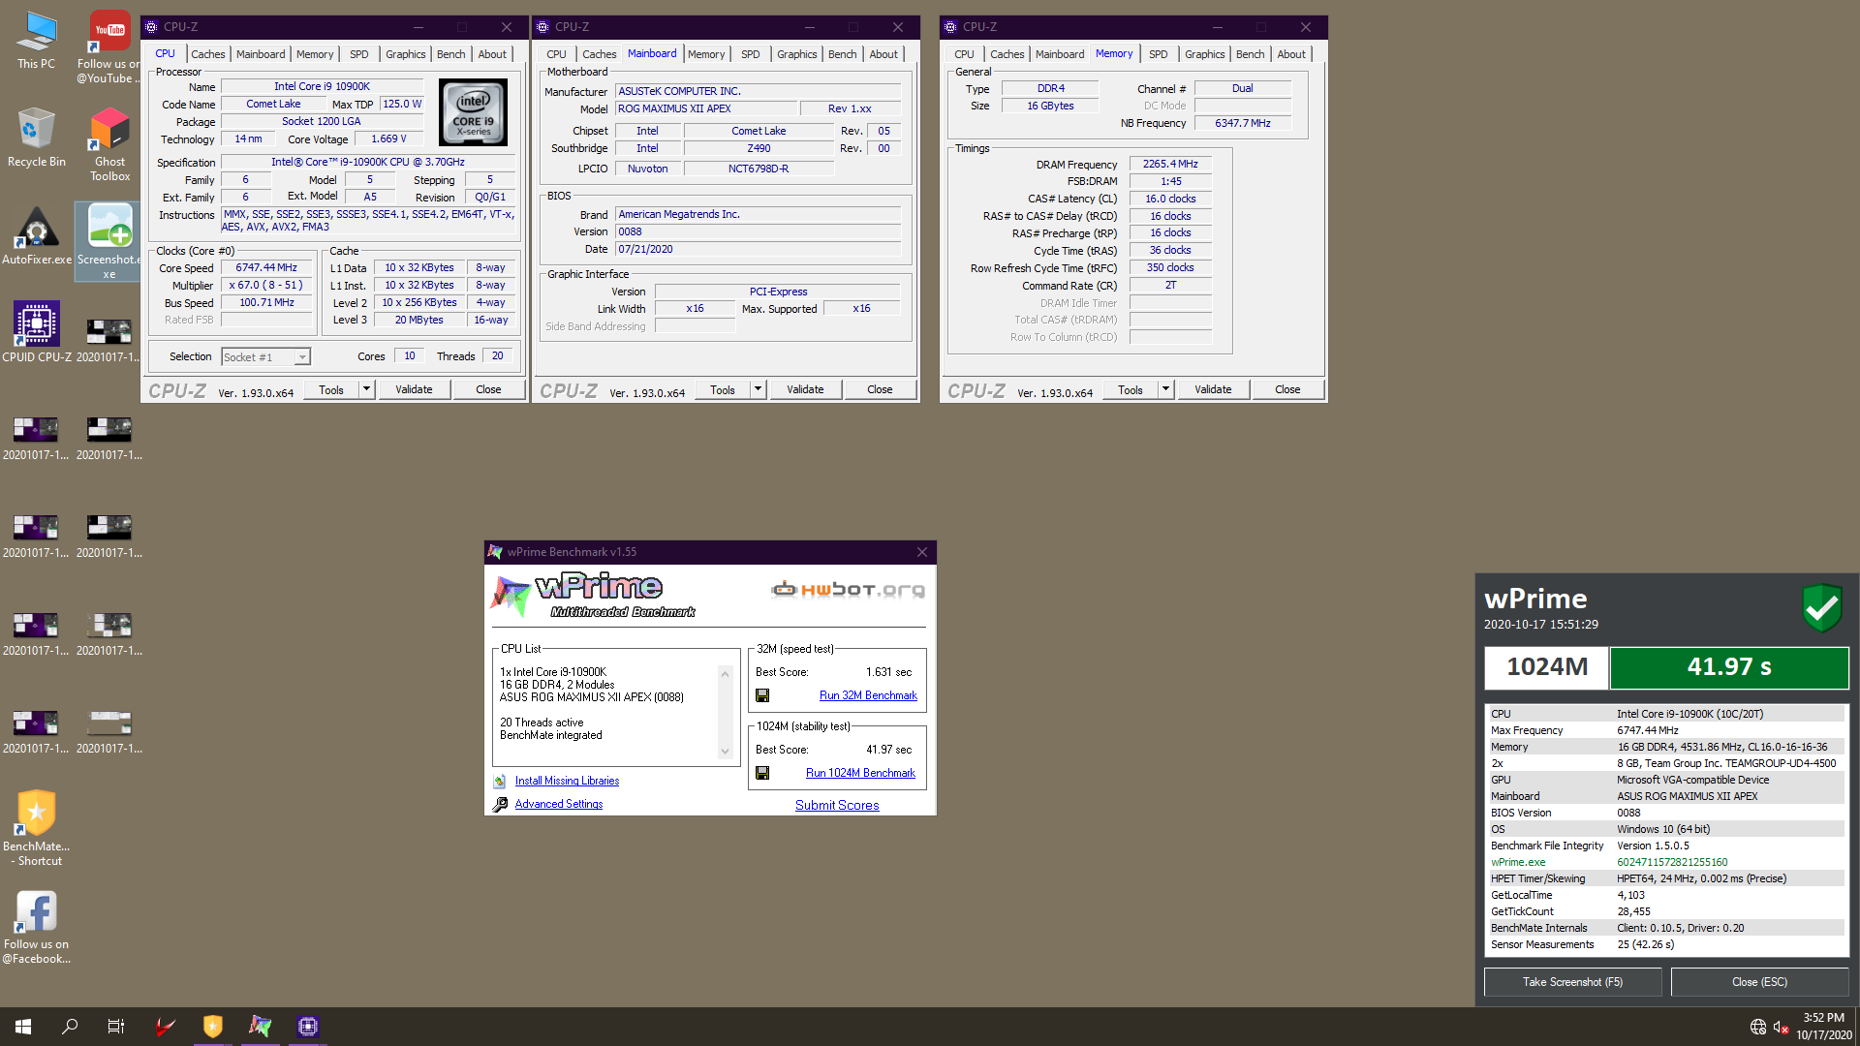Click the Advanced Settings wrench icon
This screenshot has height=1046, width=1860.
tap(500, 804)
